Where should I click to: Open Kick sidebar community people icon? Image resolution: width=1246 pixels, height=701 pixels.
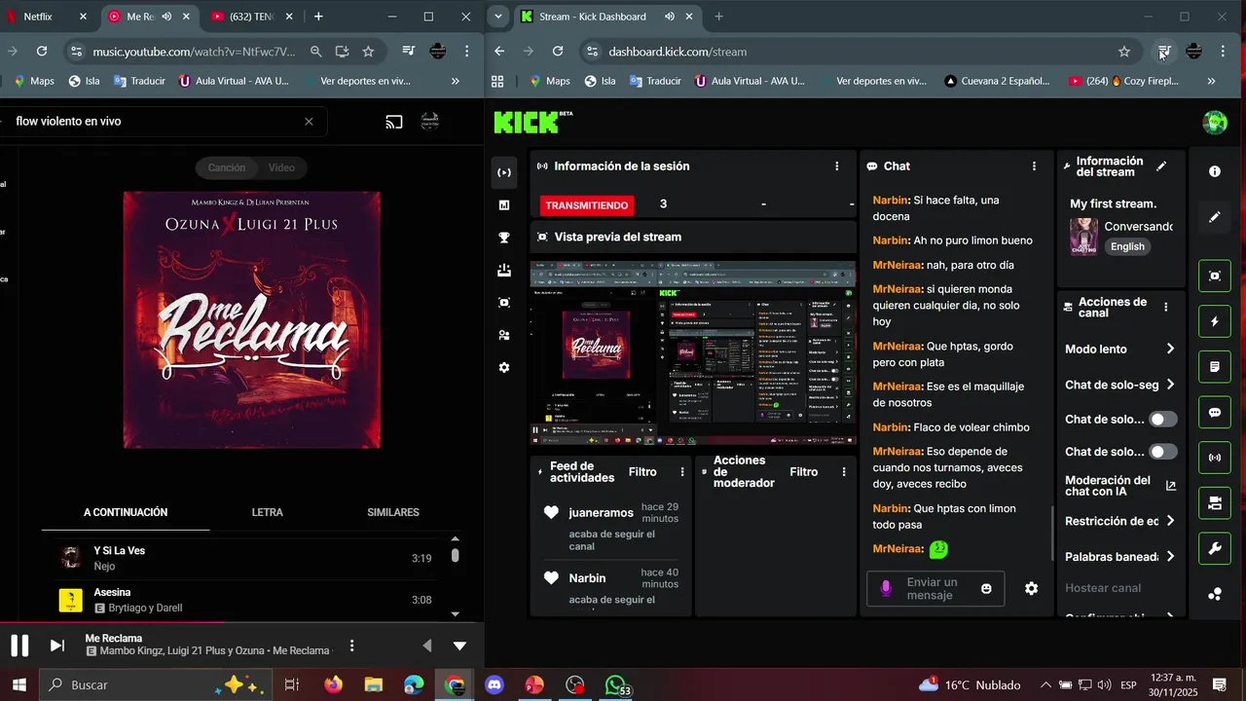click(503, 335)
